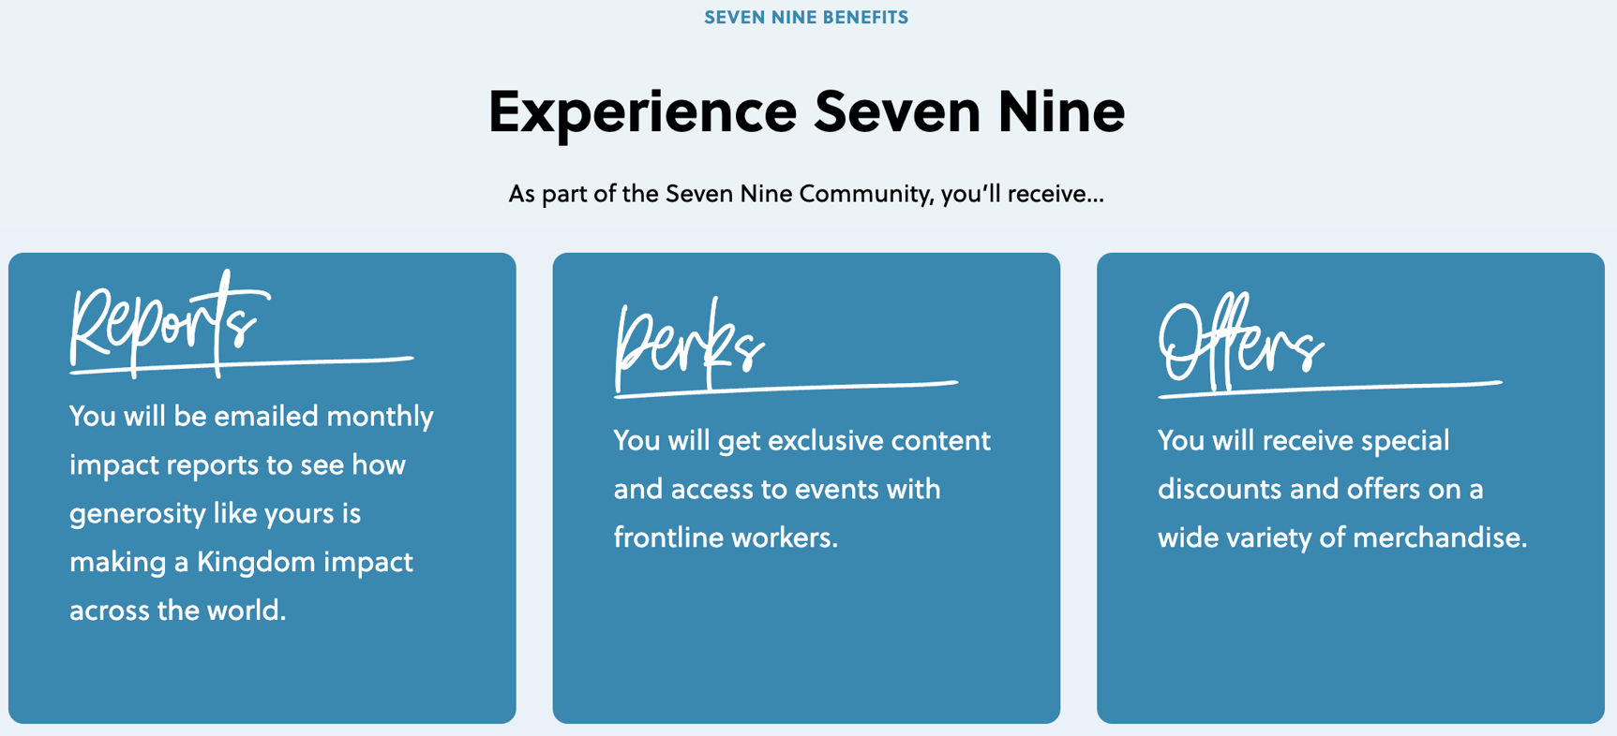Click the "You will get exclusive content" line
Screen dimensions: 1617x736
(x=801, y=440)
